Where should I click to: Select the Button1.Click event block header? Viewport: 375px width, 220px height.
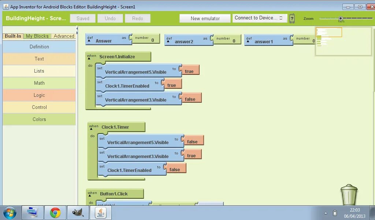coord(115,194)
